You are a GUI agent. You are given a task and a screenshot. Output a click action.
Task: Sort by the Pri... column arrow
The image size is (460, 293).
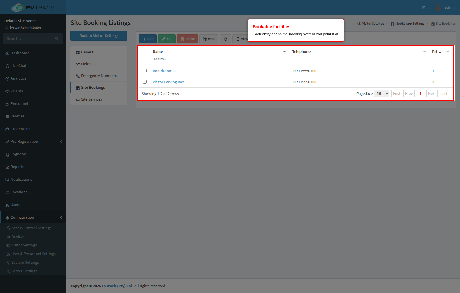click(x=448, y=52)
